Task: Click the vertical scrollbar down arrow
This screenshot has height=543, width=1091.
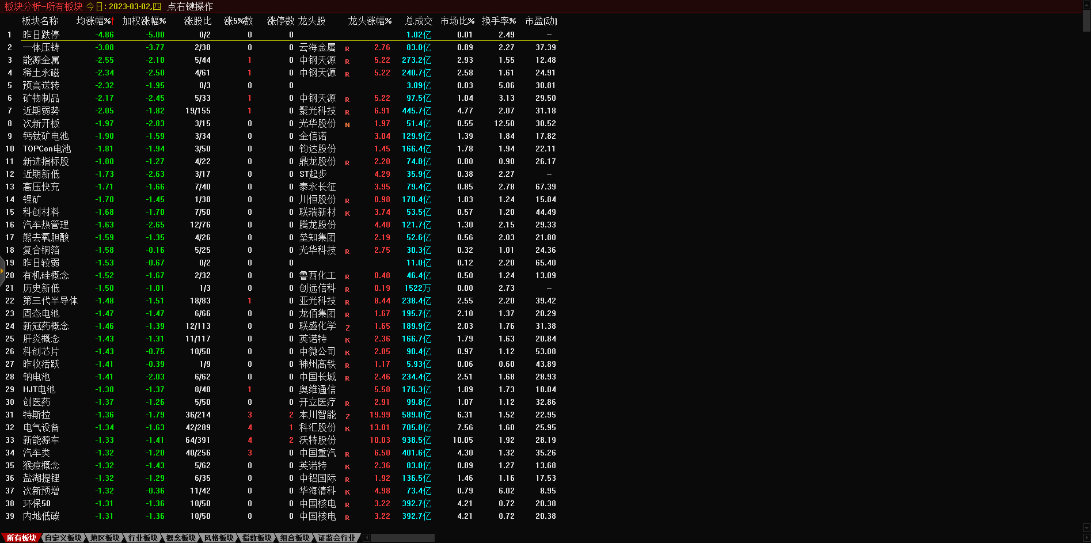Action: pyautogui.click(x=1086, y=528)
